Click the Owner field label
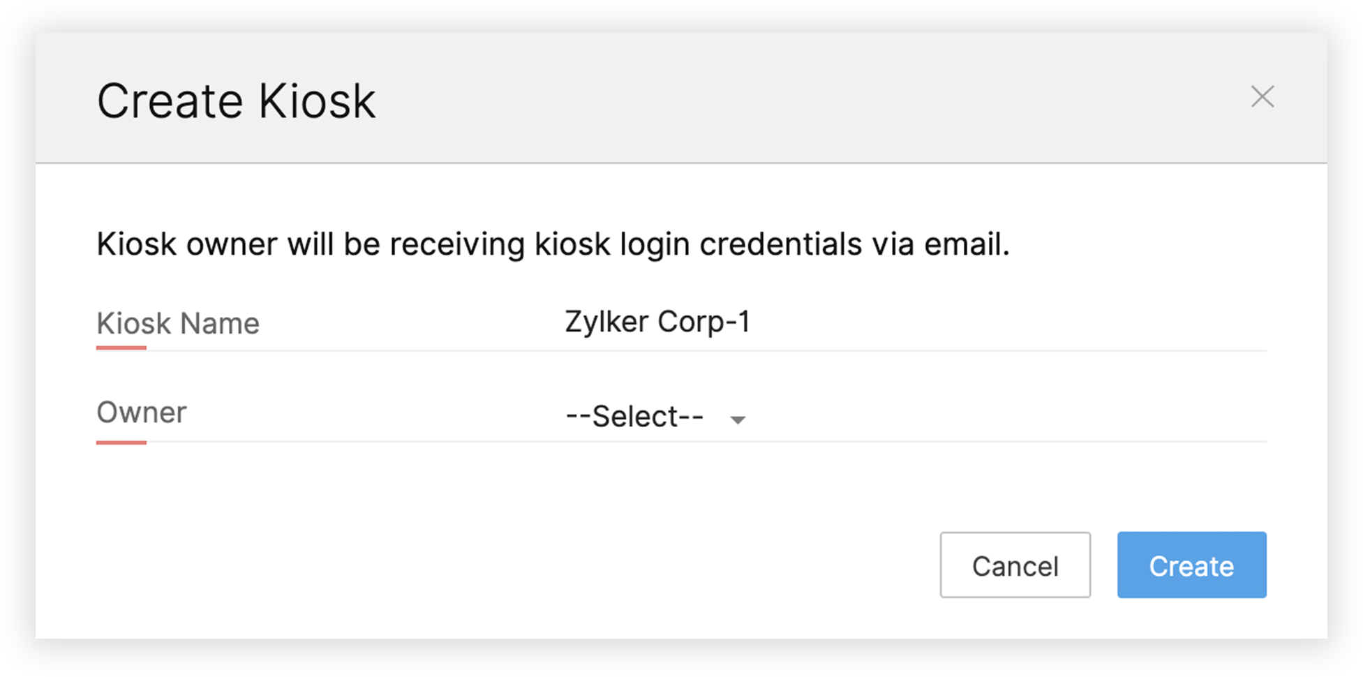 tap(142, 412)
